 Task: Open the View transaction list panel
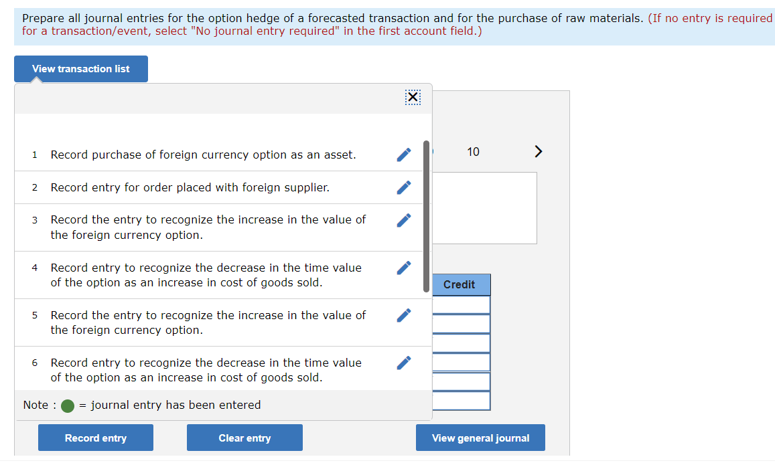(x=80, y=69)
